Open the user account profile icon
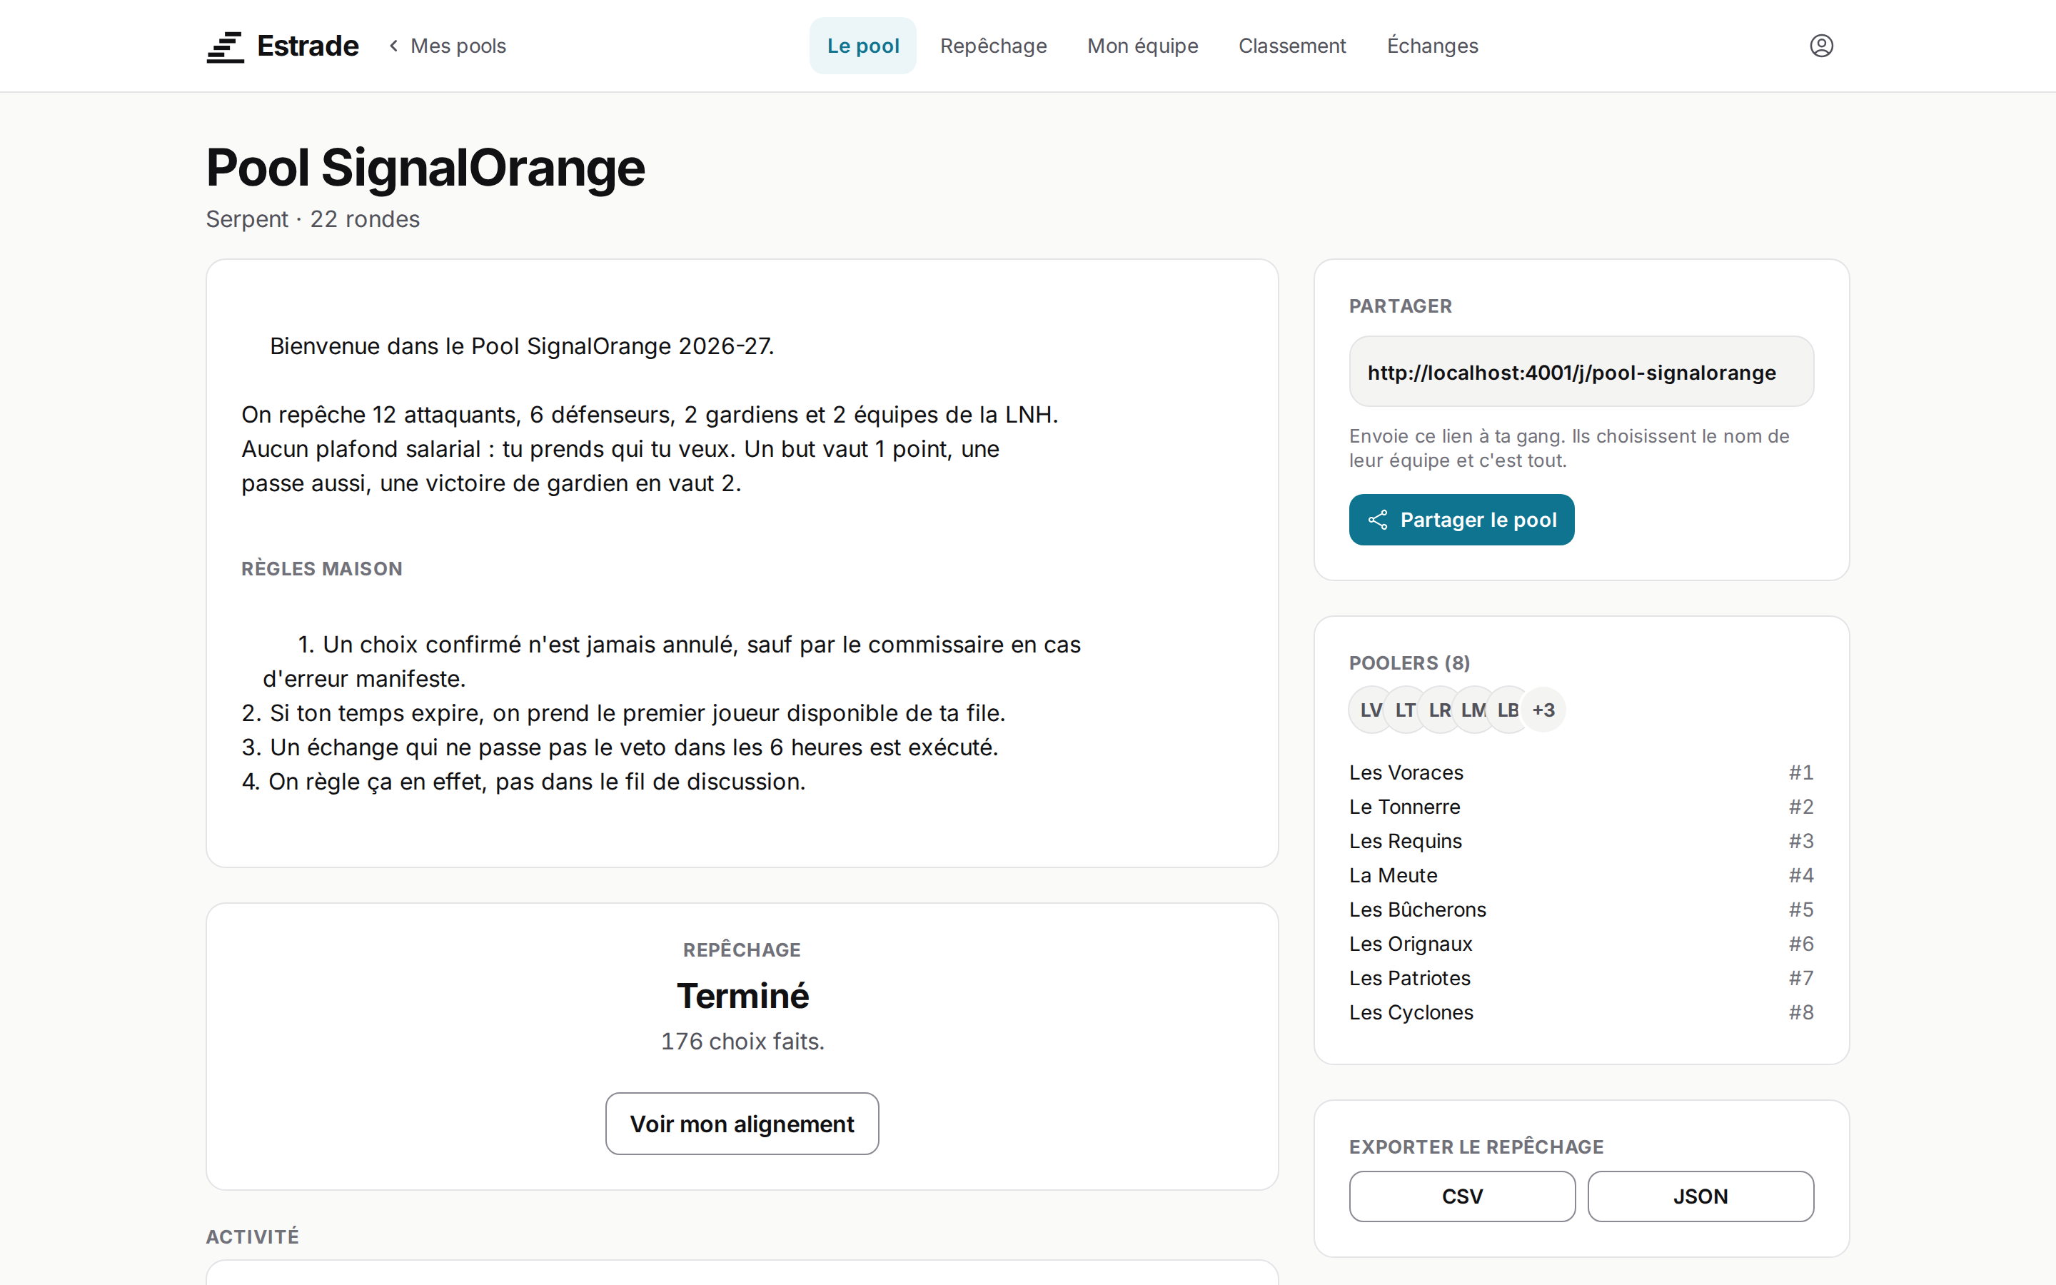Screen dimensions: 2056x1285 tap(1820, 46)
